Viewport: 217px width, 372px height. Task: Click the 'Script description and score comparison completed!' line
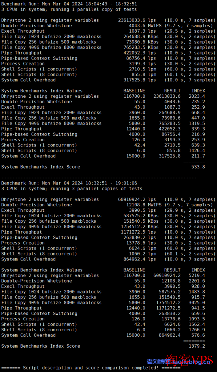point(91,368)
